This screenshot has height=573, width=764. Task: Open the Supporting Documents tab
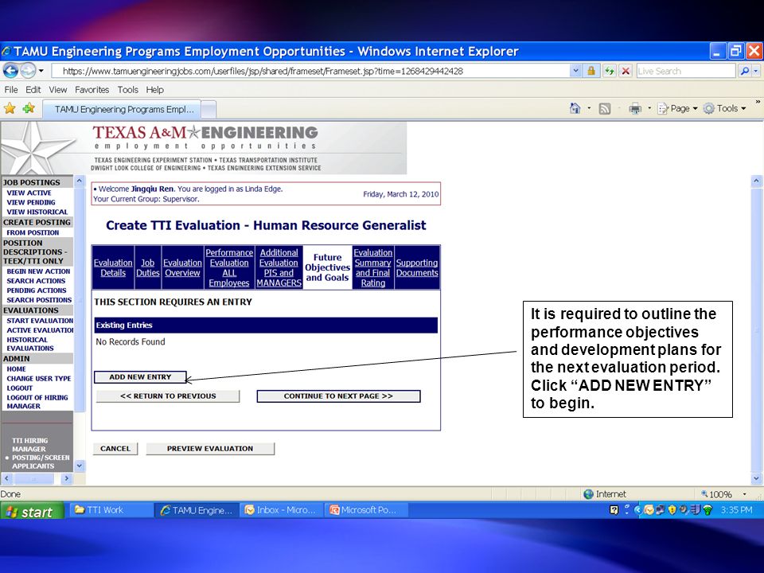(x=416, y=267)
